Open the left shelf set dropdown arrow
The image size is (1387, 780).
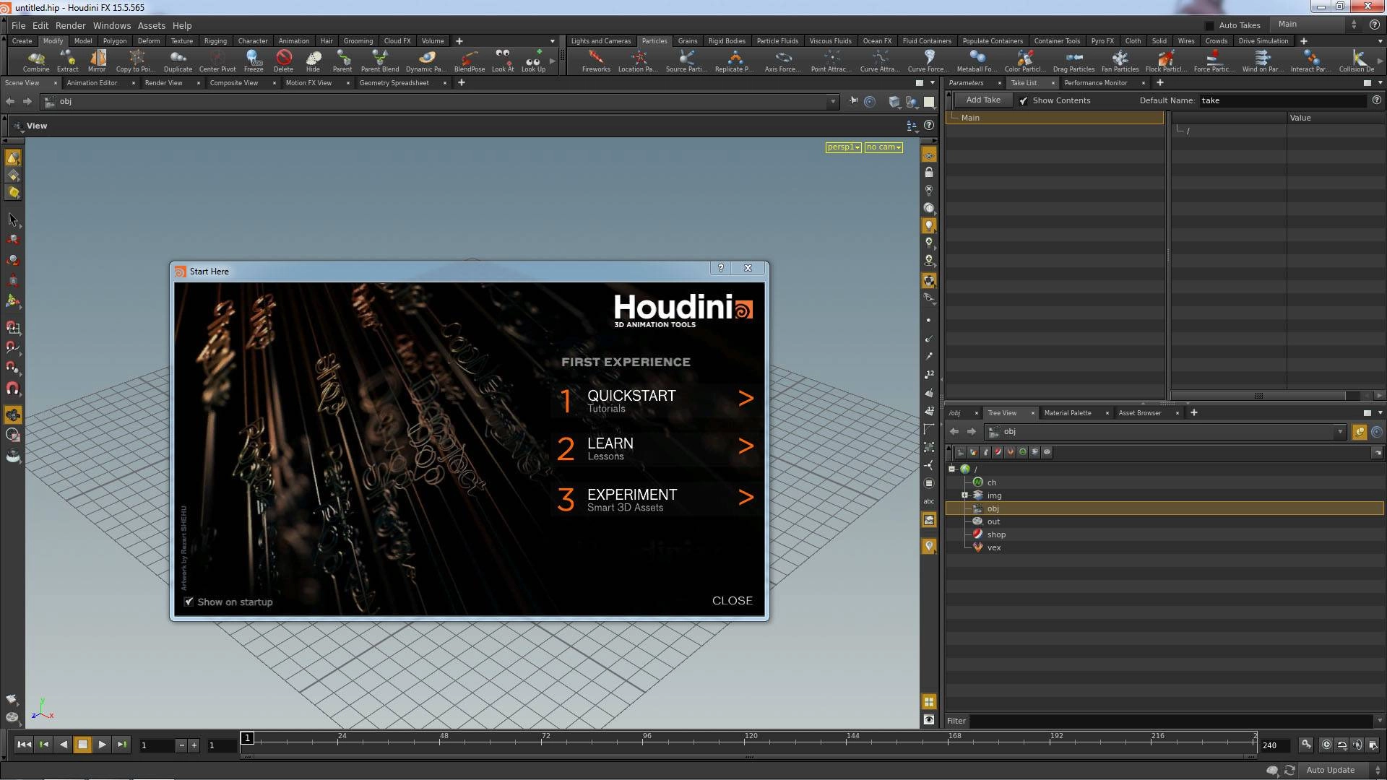[x=553, y=41]
